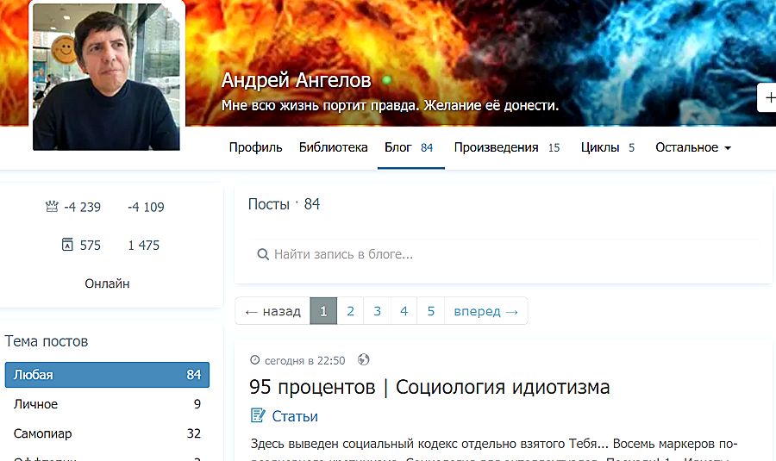776x461 pixels.
Task: Click the clock icon beside post time
Action: pyautogui.click(x=255, y=360)
